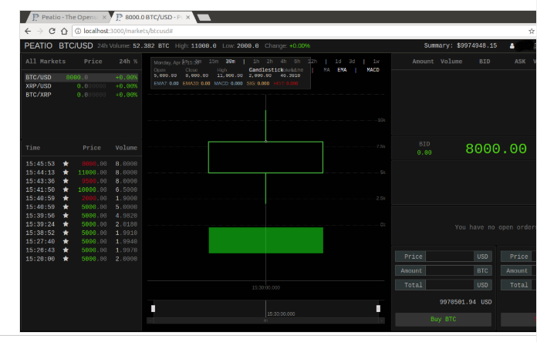This screenshot has height=342, width=537.
Task: Click the star beside the 15:39:56 trade
Action: [x=66, y=216]
